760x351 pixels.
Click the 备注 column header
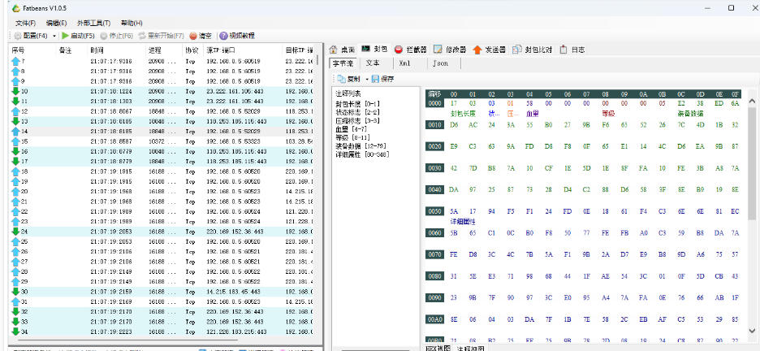(65, 50)
